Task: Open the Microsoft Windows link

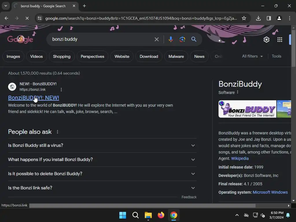Action: 270,192
